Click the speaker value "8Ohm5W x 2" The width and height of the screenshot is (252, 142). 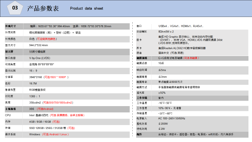(166, 32)
